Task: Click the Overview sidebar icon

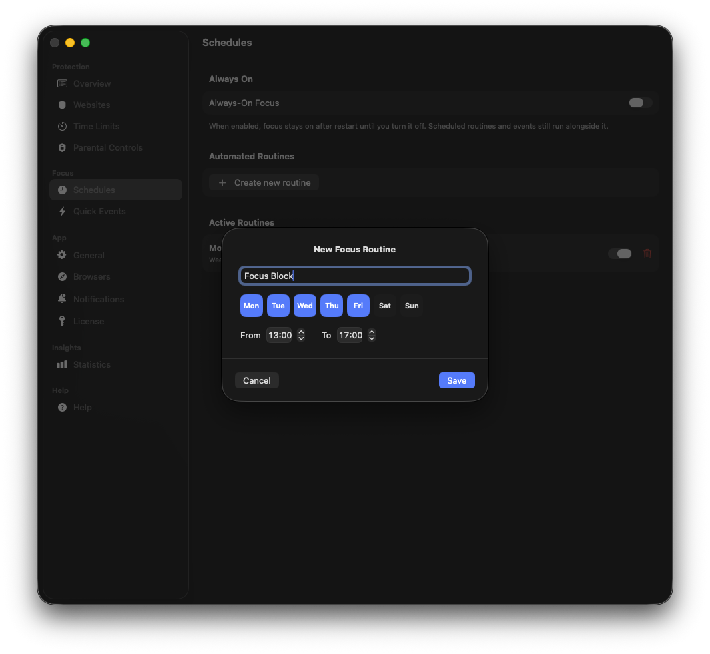Action: click(x=62, y=83)
